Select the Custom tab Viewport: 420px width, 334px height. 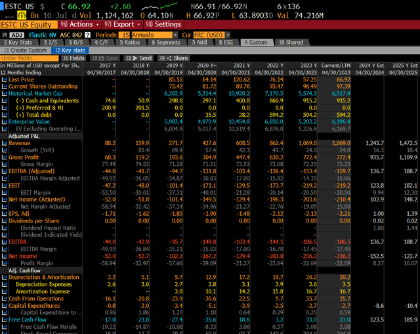tap(257, 43)
